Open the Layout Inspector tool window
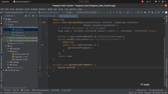The width and height of the screenshot is (168, 94). pyautogui.click(x=156, y=90)
